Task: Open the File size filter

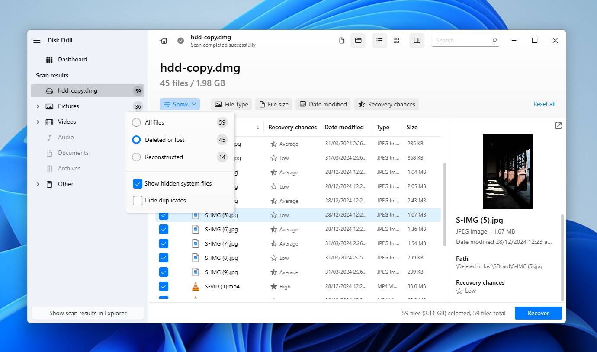Action: 274,104
